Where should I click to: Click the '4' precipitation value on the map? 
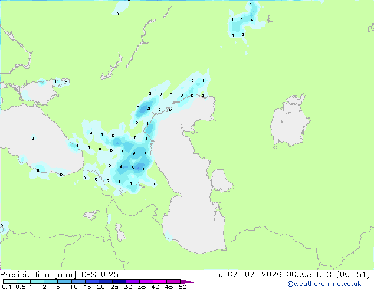tap(121, 167)
